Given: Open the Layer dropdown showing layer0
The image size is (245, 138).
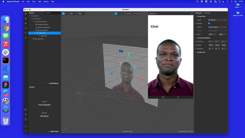Looking at the screenshot, I should click(x=217, y=20).
